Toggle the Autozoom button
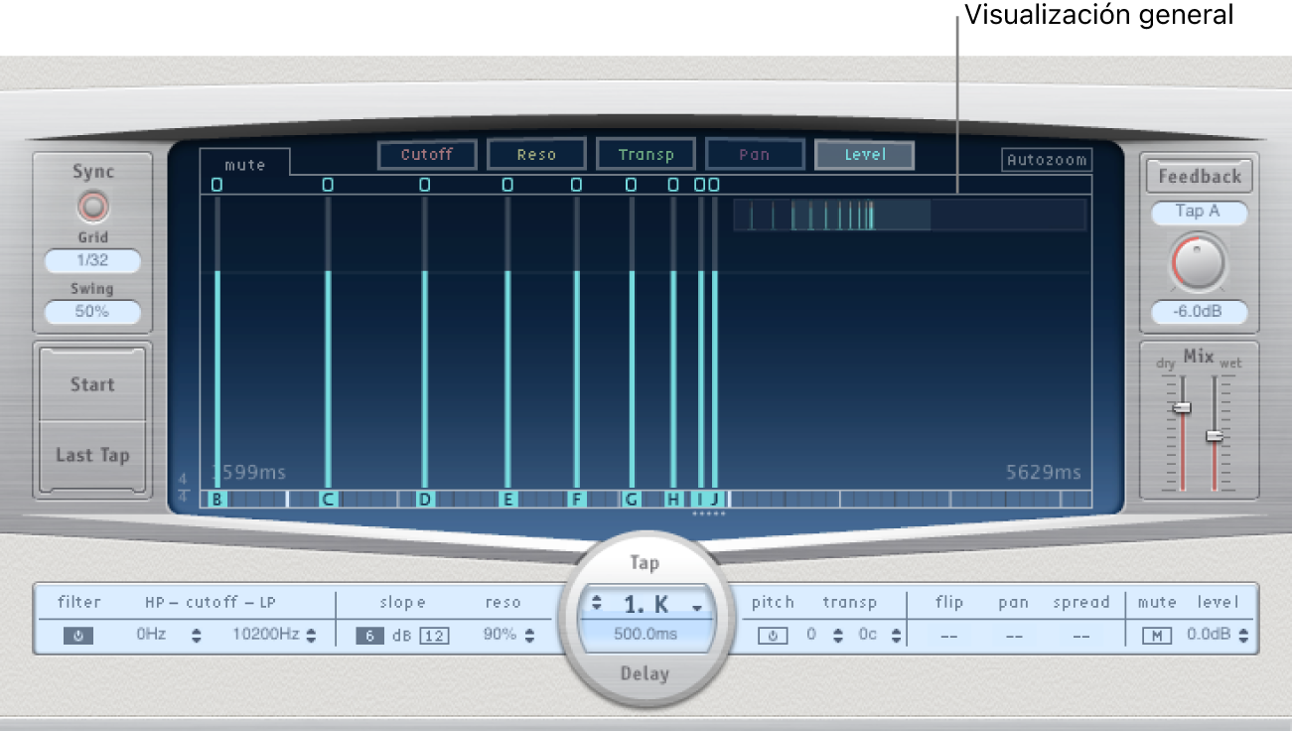This screenshot has width=1292, height=732. pos(1046,160)
